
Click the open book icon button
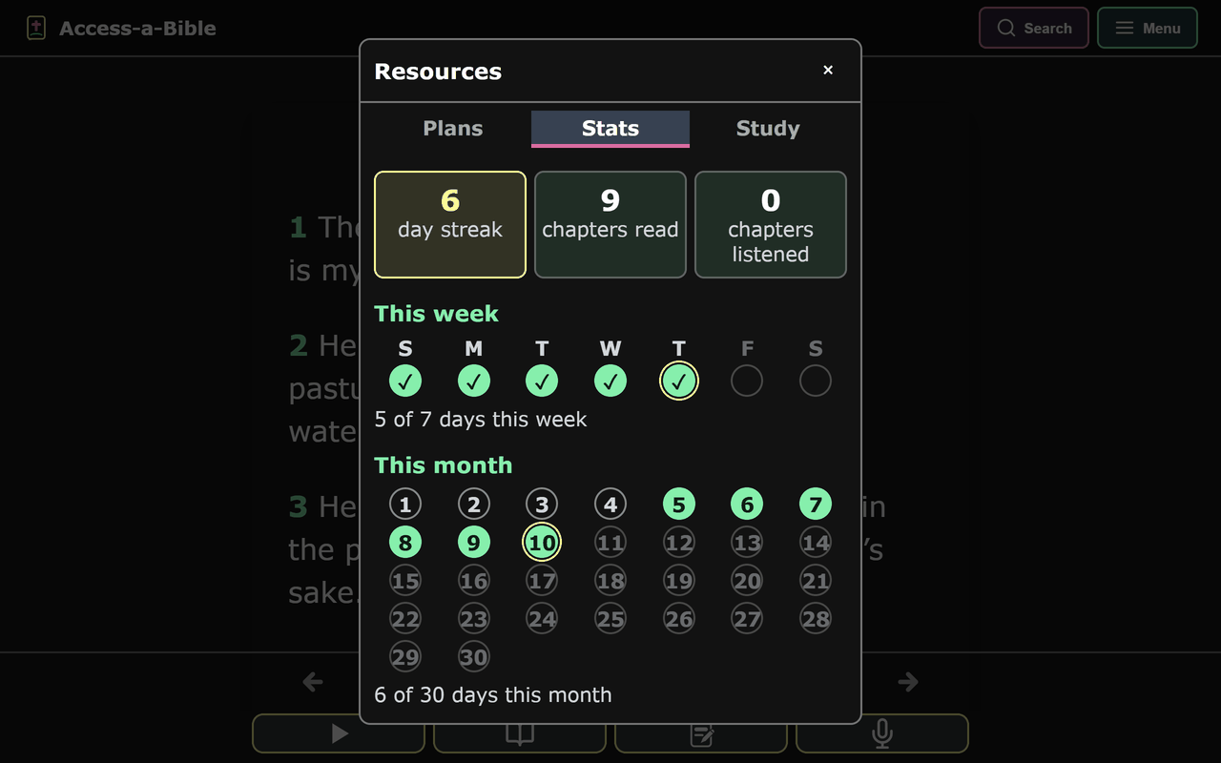point(520,733)
